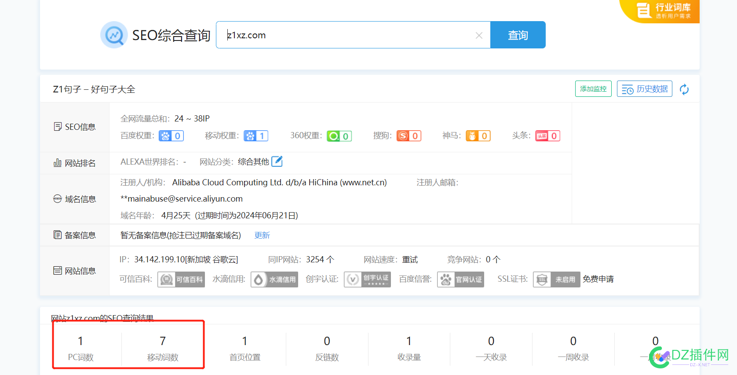Click the 一周收录 stat
The image size is (737, 375).
(573, 348)
